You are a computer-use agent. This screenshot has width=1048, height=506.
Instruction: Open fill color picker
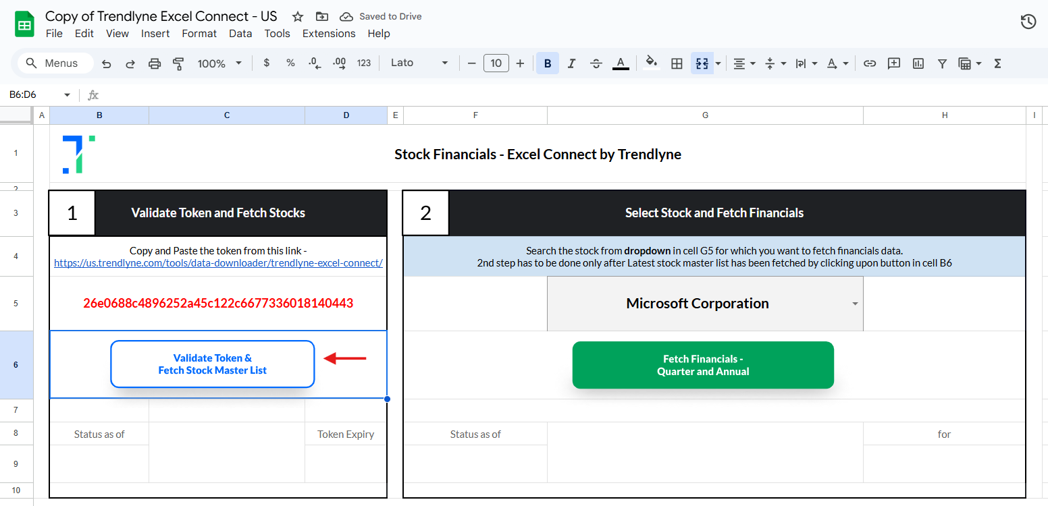(652, 63)
